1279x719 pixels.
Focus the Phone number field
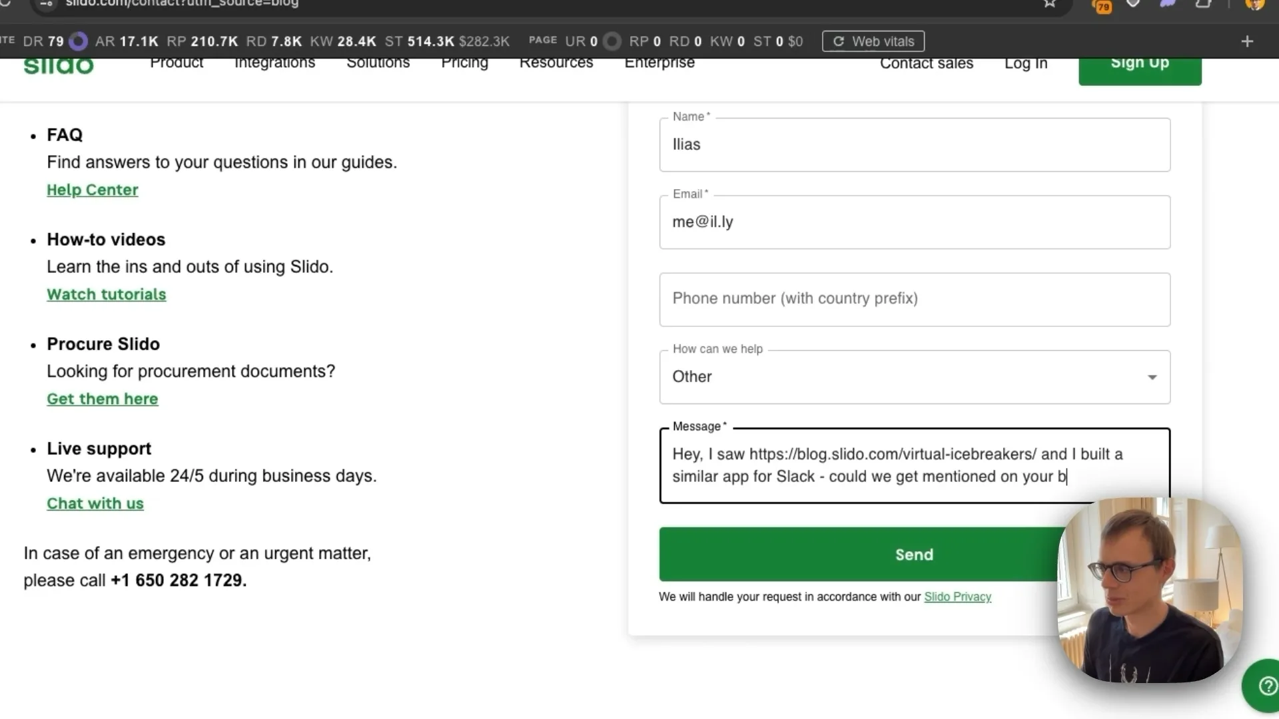tap(915, 299)
